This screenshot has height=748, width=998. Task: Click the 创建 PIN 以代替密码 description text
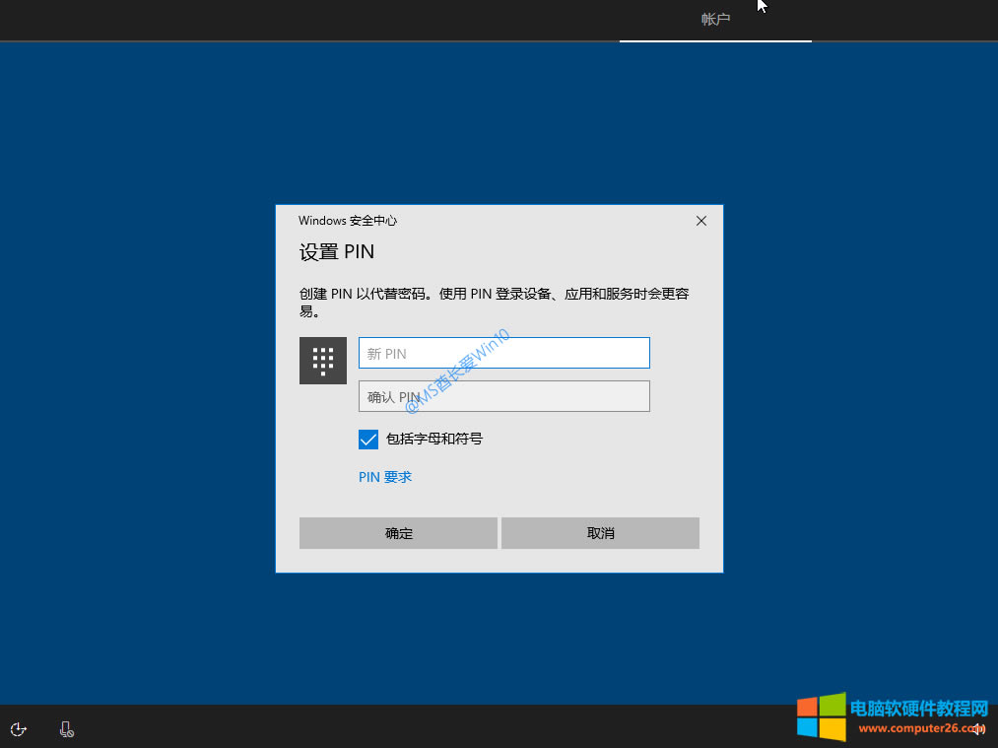point(494,303)
